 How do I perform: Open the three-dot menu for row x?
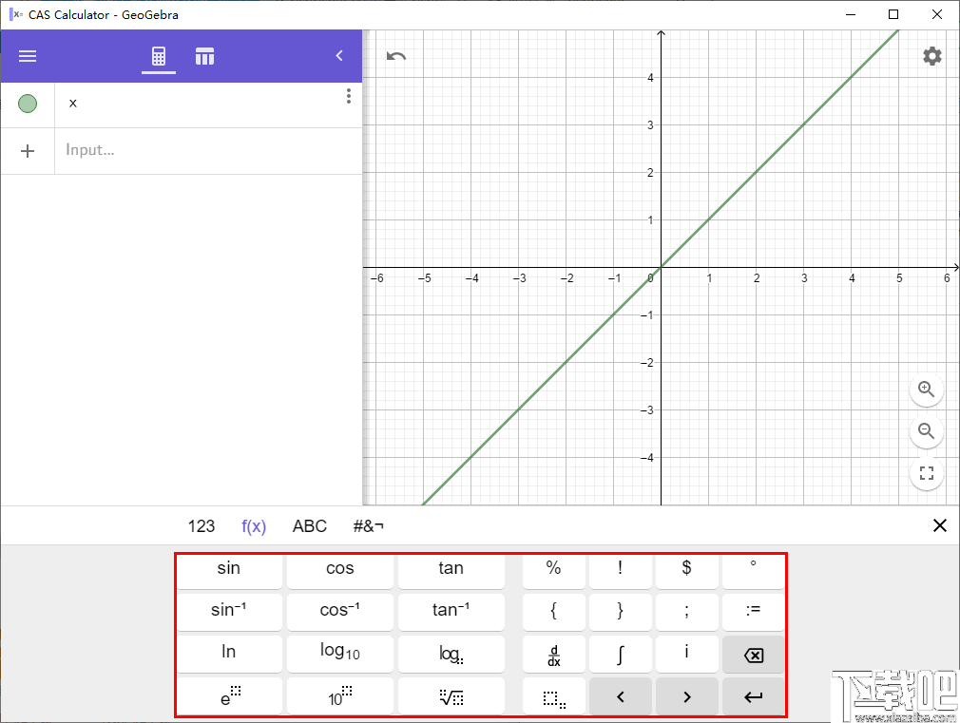coord(349,96)
